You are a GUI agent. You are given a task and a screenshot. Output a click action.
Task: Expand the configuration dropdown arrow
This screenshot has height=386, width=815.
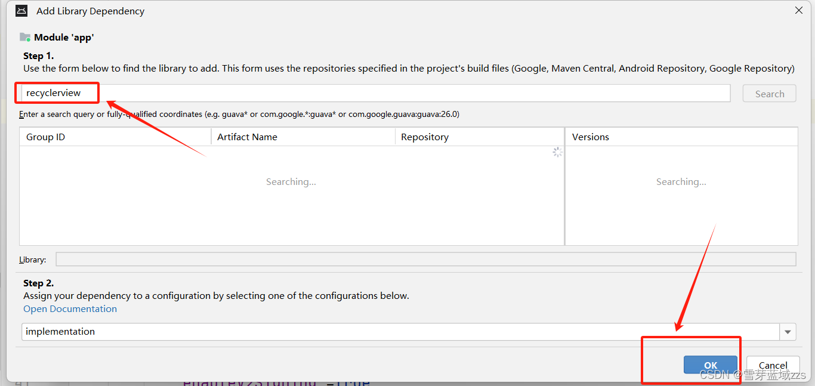(x=788, y=332)
